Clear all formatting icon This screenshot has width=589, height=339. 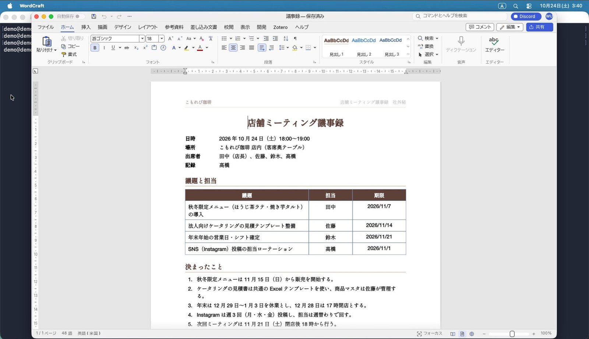point(201,38)
